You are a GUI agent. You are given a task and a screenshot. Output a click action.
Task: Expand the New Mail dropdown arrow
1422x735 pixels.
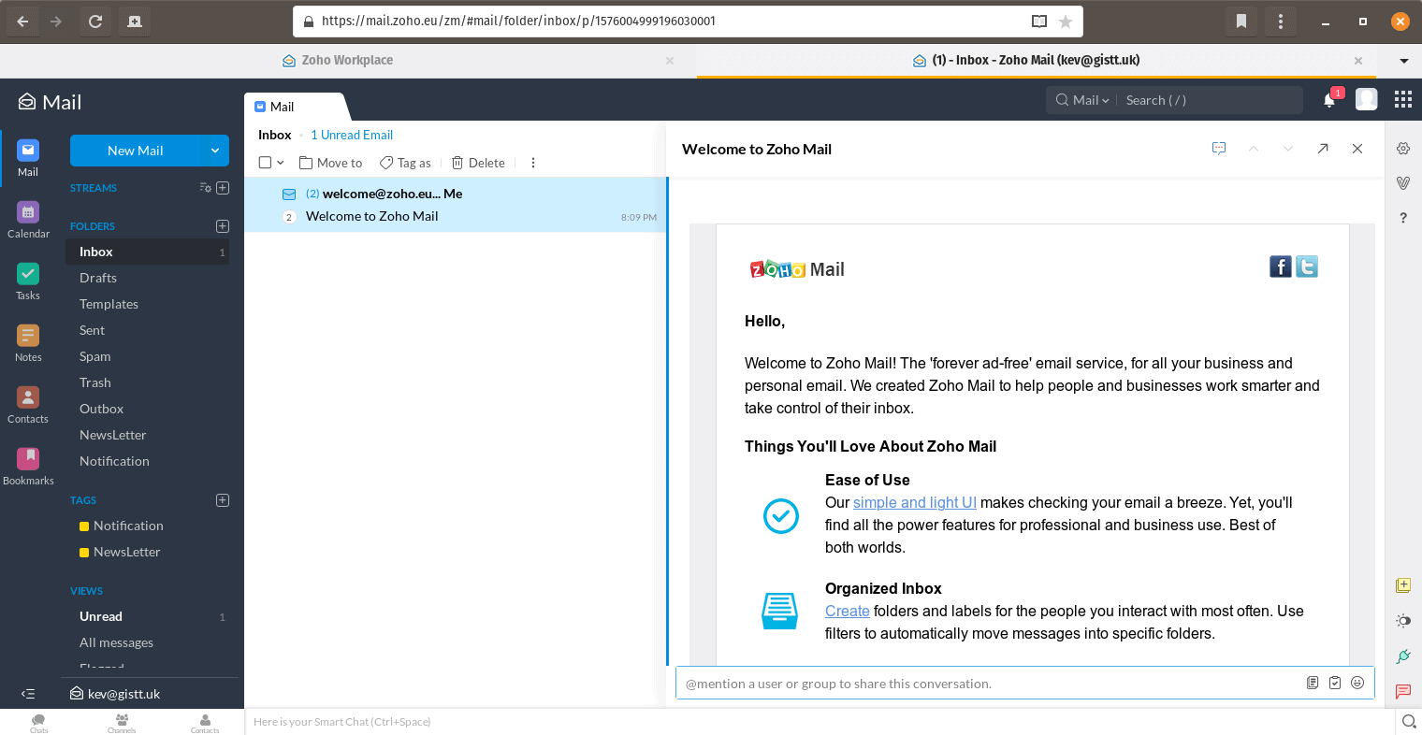tap(217, 150)
